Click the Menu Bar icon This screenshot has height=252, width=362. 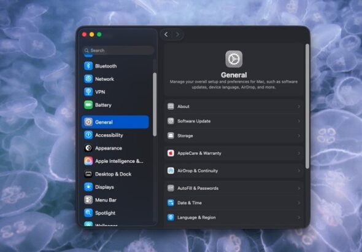[x=88, y=200]
